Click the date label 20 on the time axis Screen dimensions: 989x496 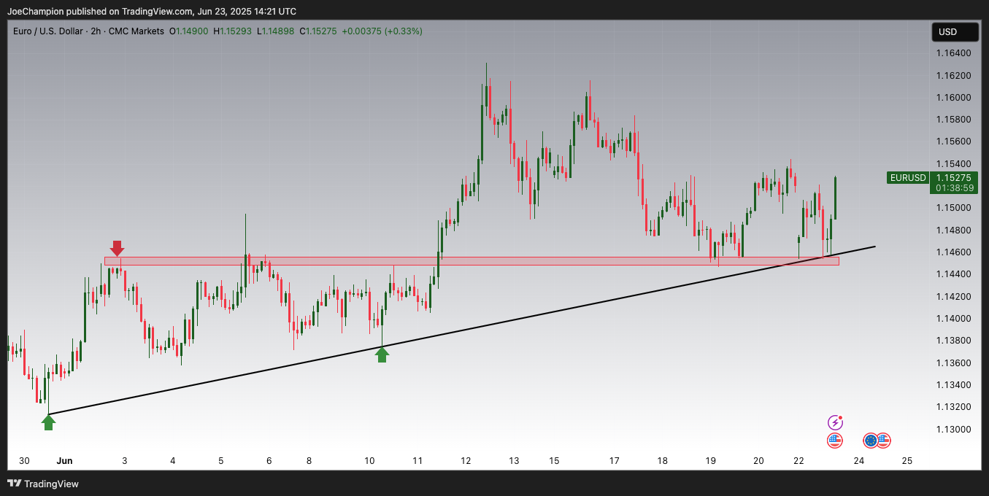point(759,461)
